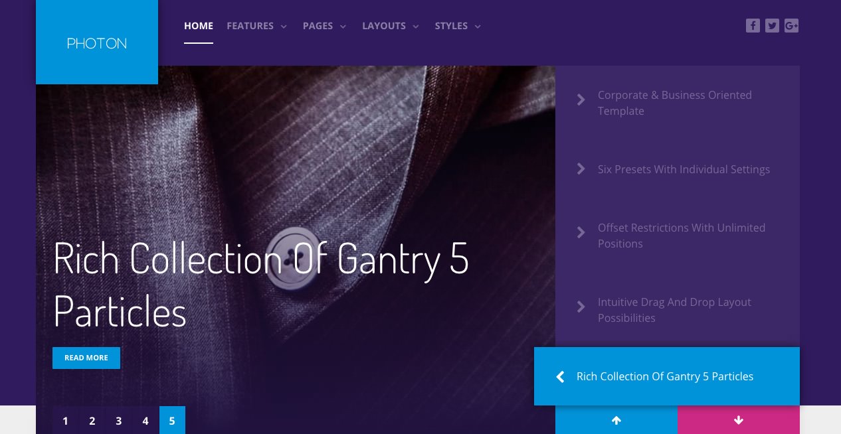Open the Google Plus social icon
841x434 pixels.
(791, 26)
